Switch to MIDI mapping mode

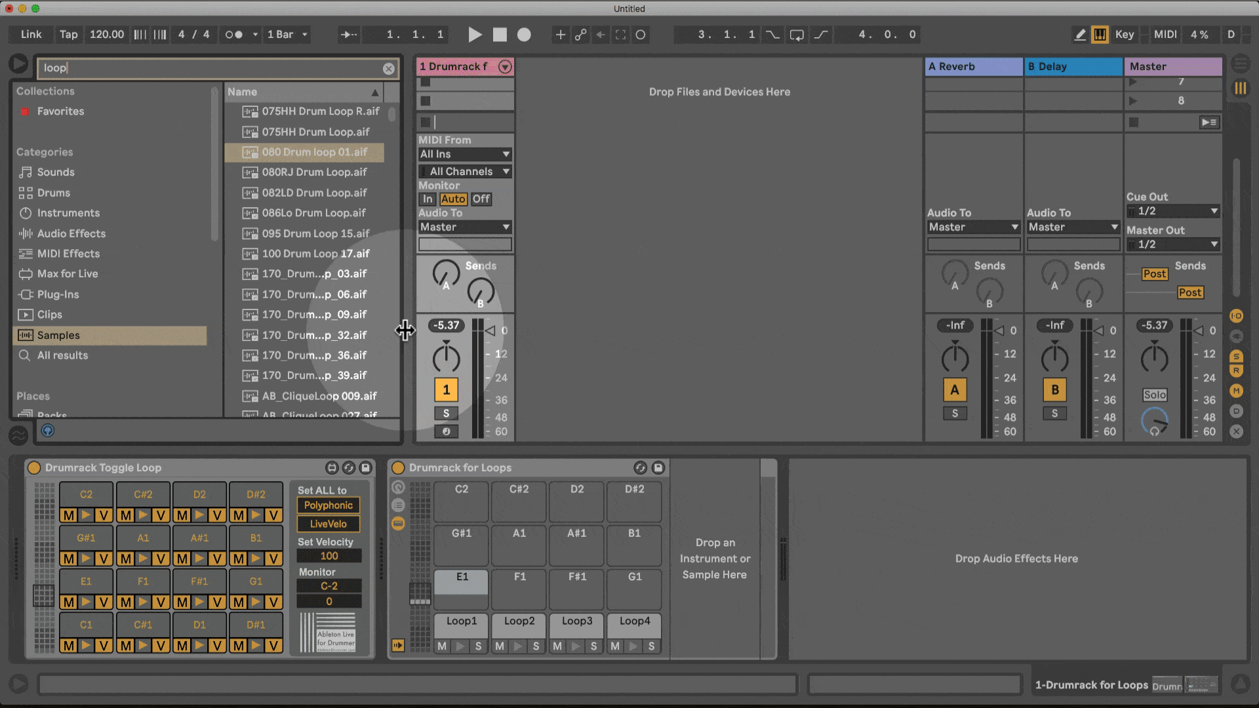(1165, 34)
